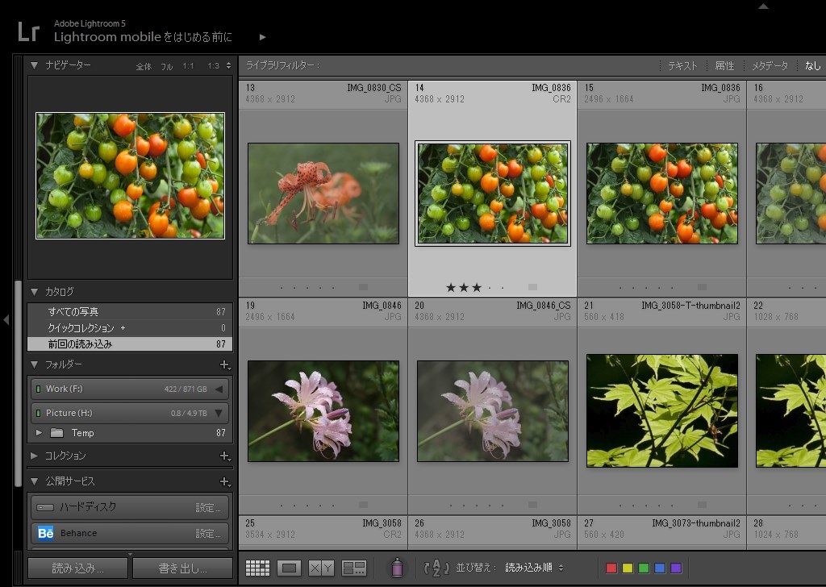Add a publish service with plus icon
This screenshot has width=826, height=587.
(225, 481)
